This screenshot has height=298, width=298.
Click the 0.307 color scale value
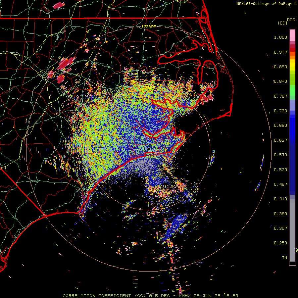[x=280, y=228]
